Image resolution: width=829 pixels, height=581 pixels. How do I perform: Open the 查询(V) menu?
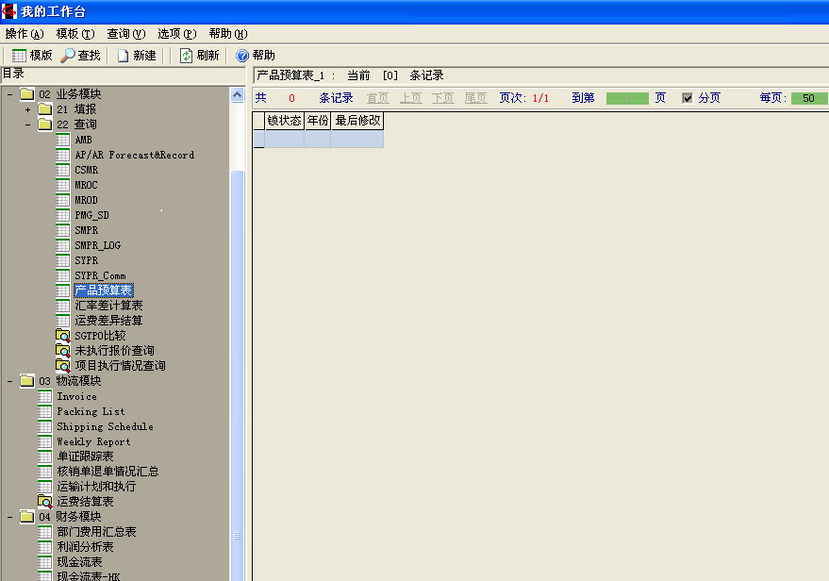[x=125, y=33]
